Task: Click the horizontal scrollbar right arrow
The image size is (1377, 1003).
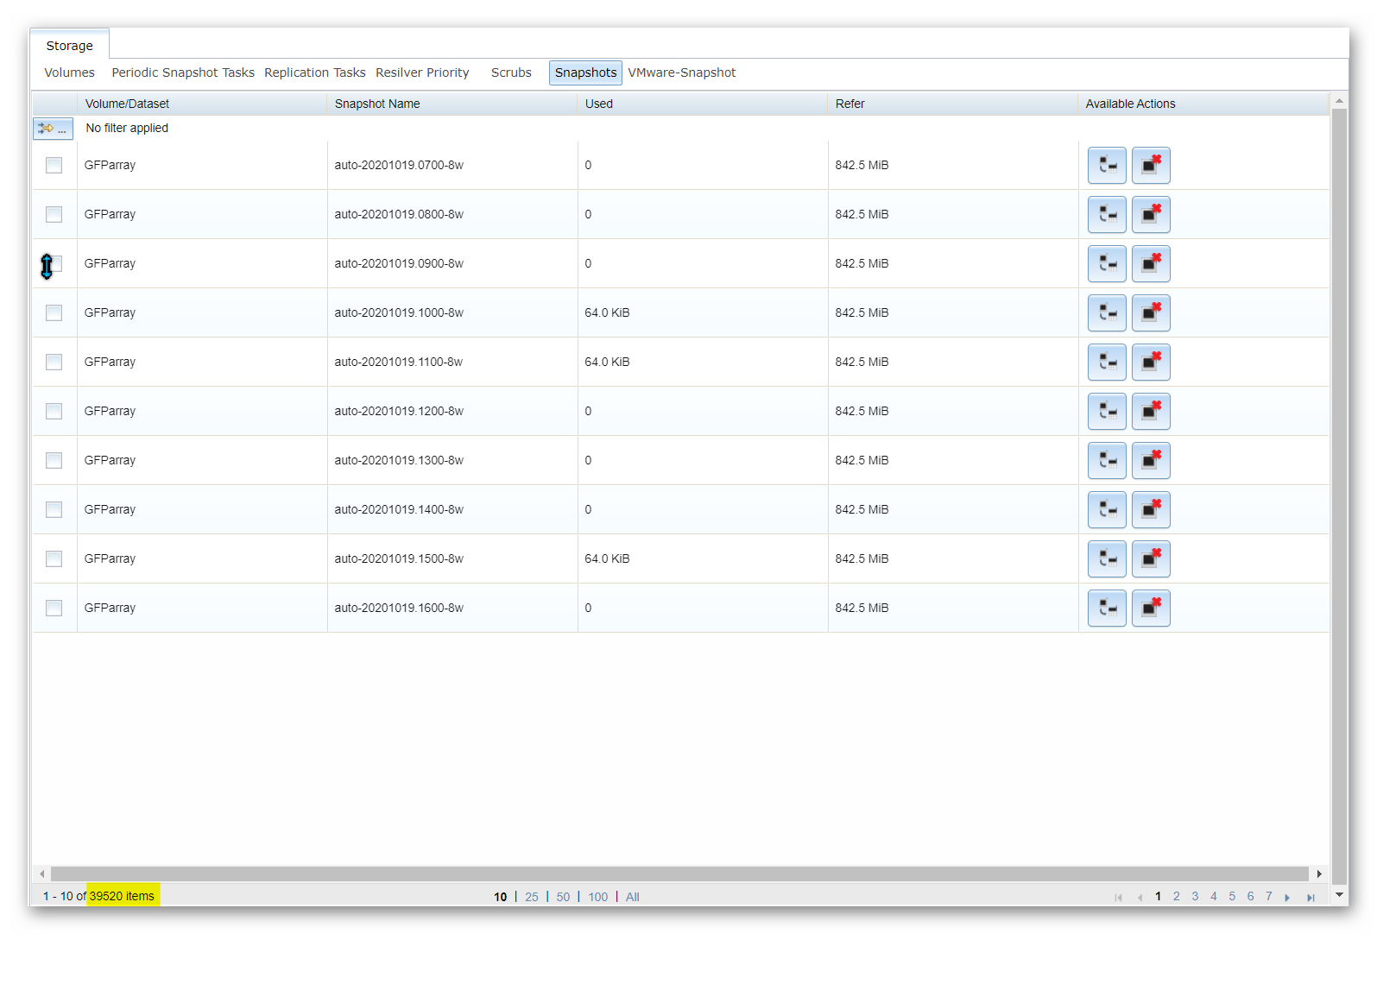Action: tap(1319, 874)
